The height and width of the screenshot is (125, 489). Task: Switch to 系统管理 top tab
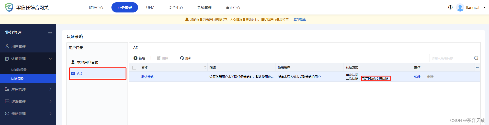(x=204, y=8)
